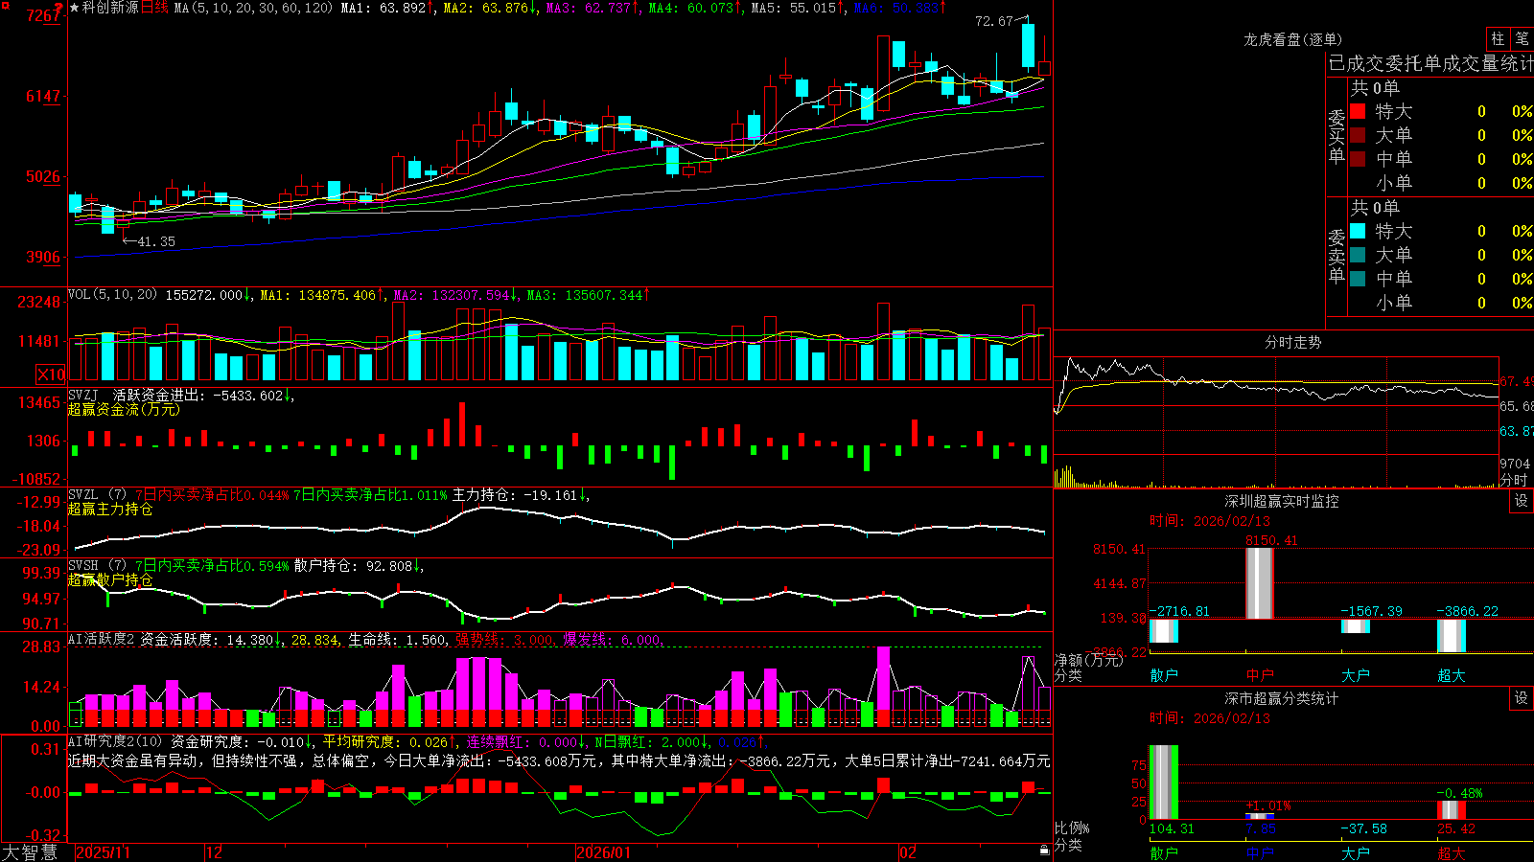
Task: Click the SVZL (7) indicator title
Action: 97,495
